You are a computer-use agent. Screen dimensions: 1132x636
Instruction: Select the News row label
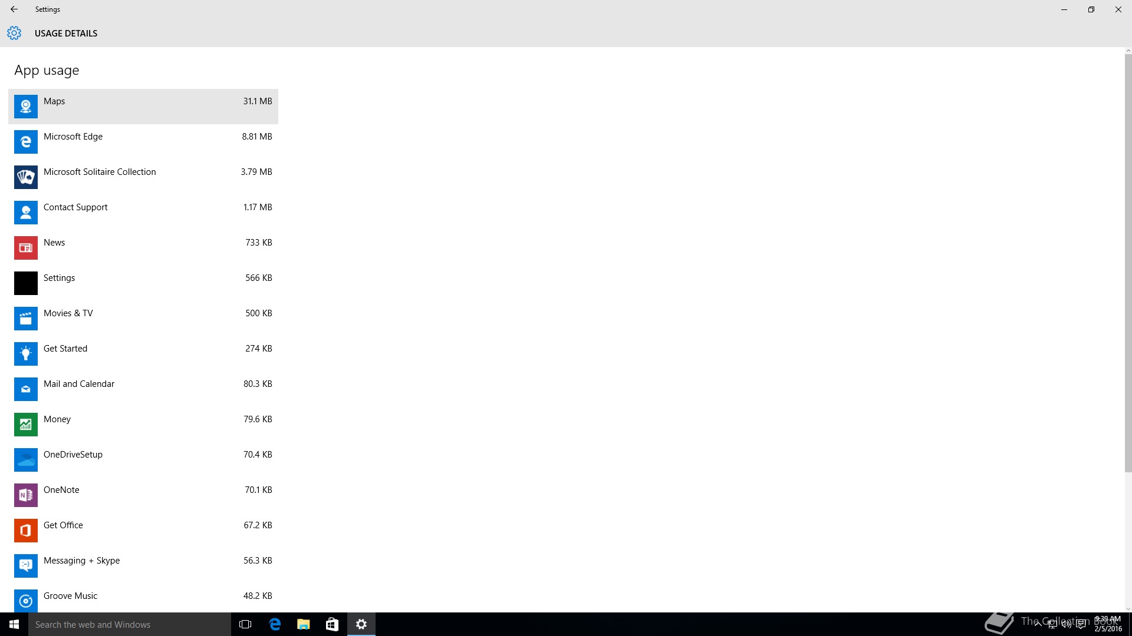54,243
